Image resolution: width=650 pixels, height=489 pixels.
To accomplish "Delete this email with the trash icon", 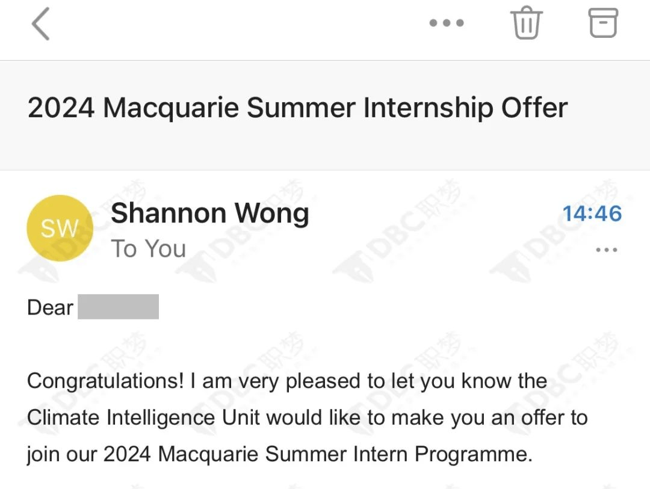I will point(527,24).
